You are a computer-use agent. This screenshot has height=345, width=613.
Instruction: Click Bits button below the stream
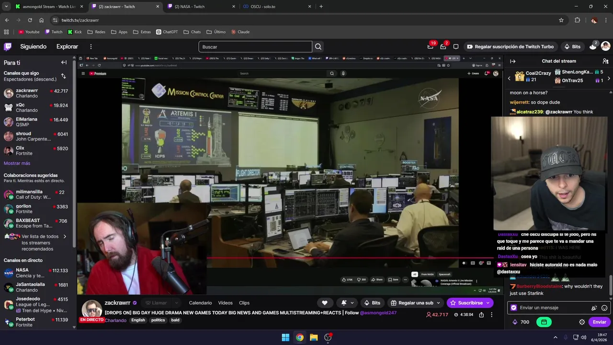click(372, 303)
